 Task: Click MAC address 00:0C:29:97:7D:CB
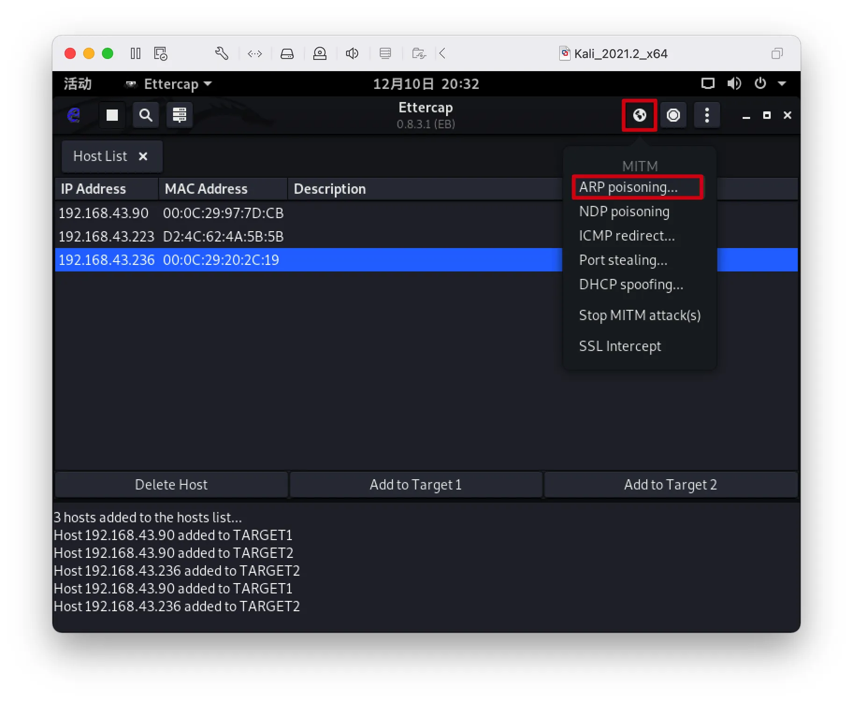(x=223, y=213)
